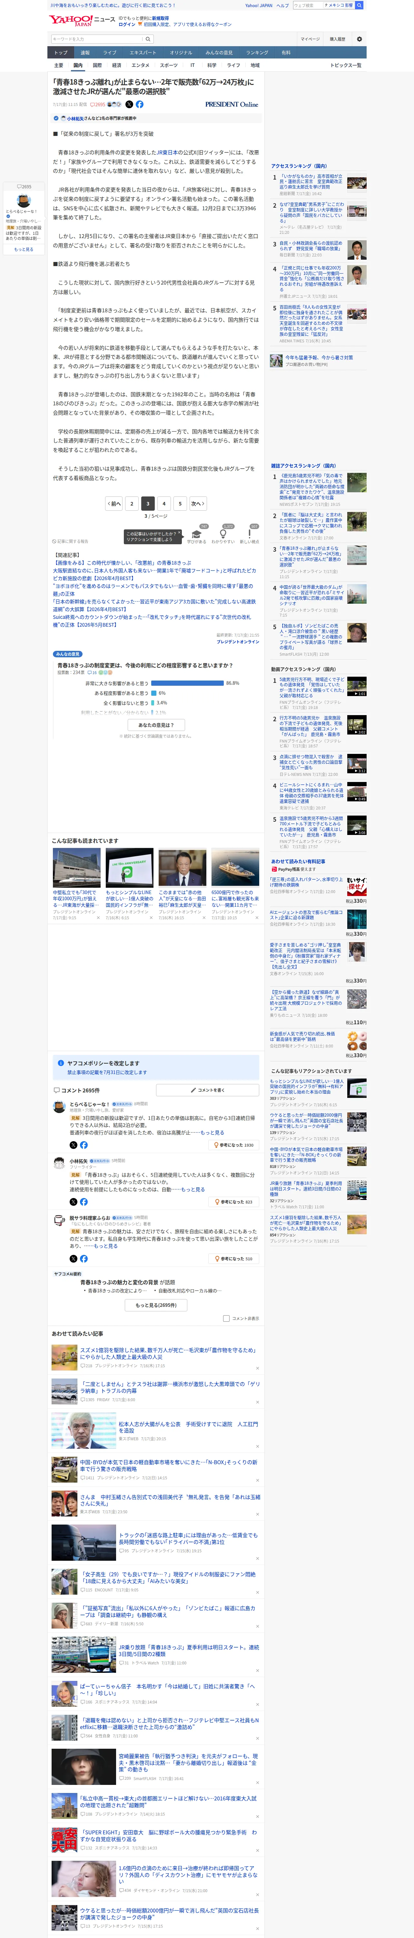Open the スポーツ category tab
Image resolution: width=414 pixels, height=1938 pixels.
(168, 66)
